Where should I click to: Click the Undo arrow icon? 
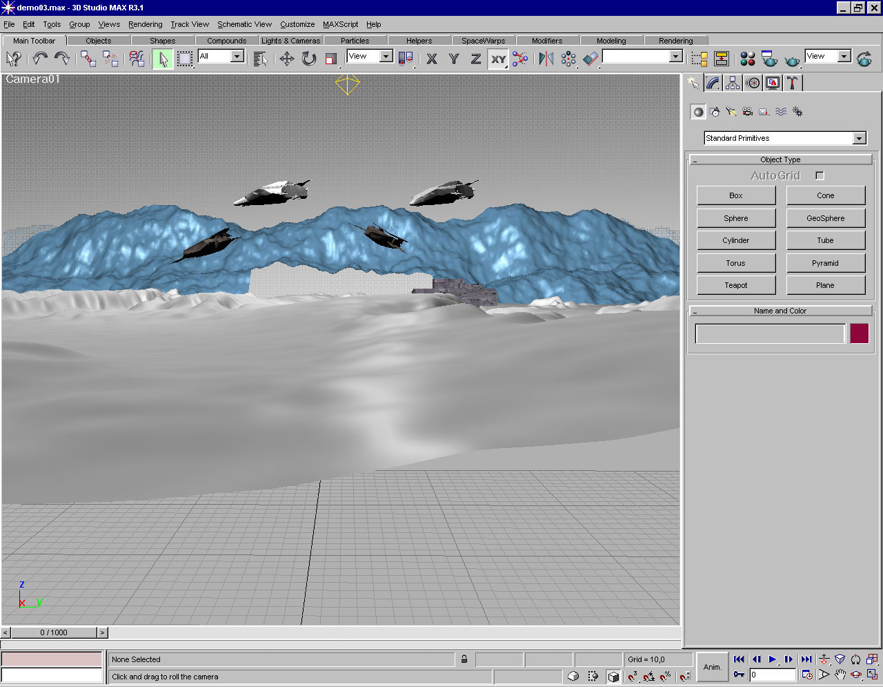pos(40,59)
